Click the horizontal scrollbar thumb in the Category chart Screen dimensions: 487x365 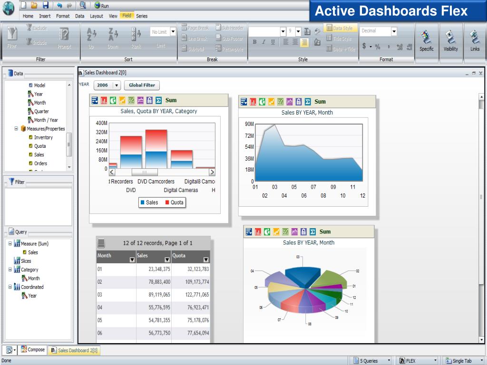(144, 173)
